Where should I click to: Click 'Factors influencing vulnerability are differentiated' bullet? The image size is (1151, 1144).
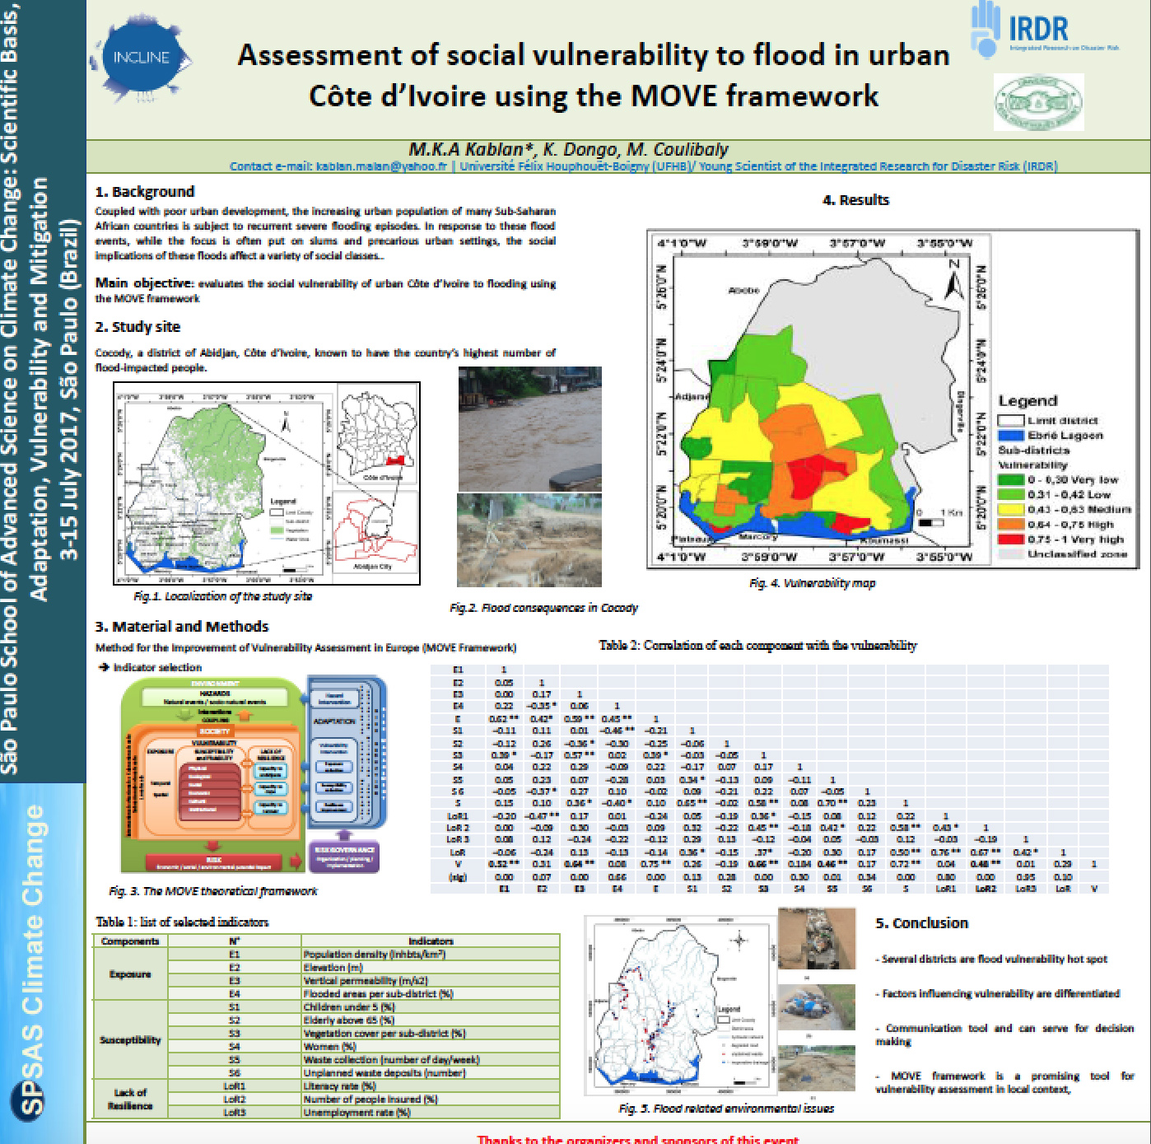[998, 994]
